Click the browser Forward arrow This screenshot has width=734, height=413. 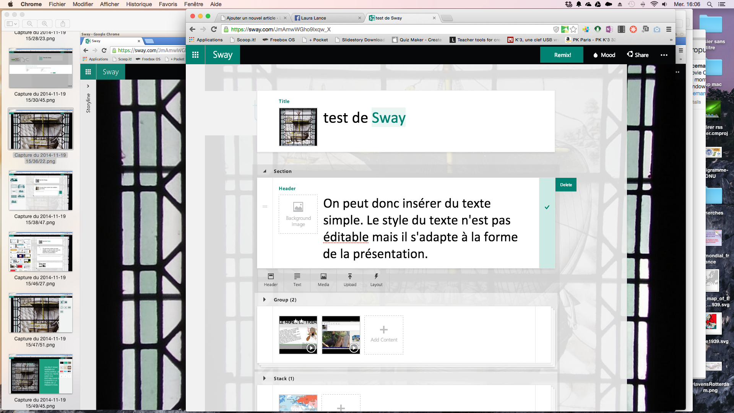click(x=203, y=29)
